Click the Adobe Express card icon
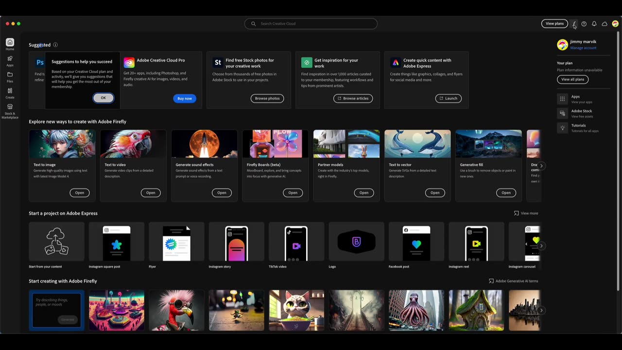 pyautogui.click(x=396, y=62)
